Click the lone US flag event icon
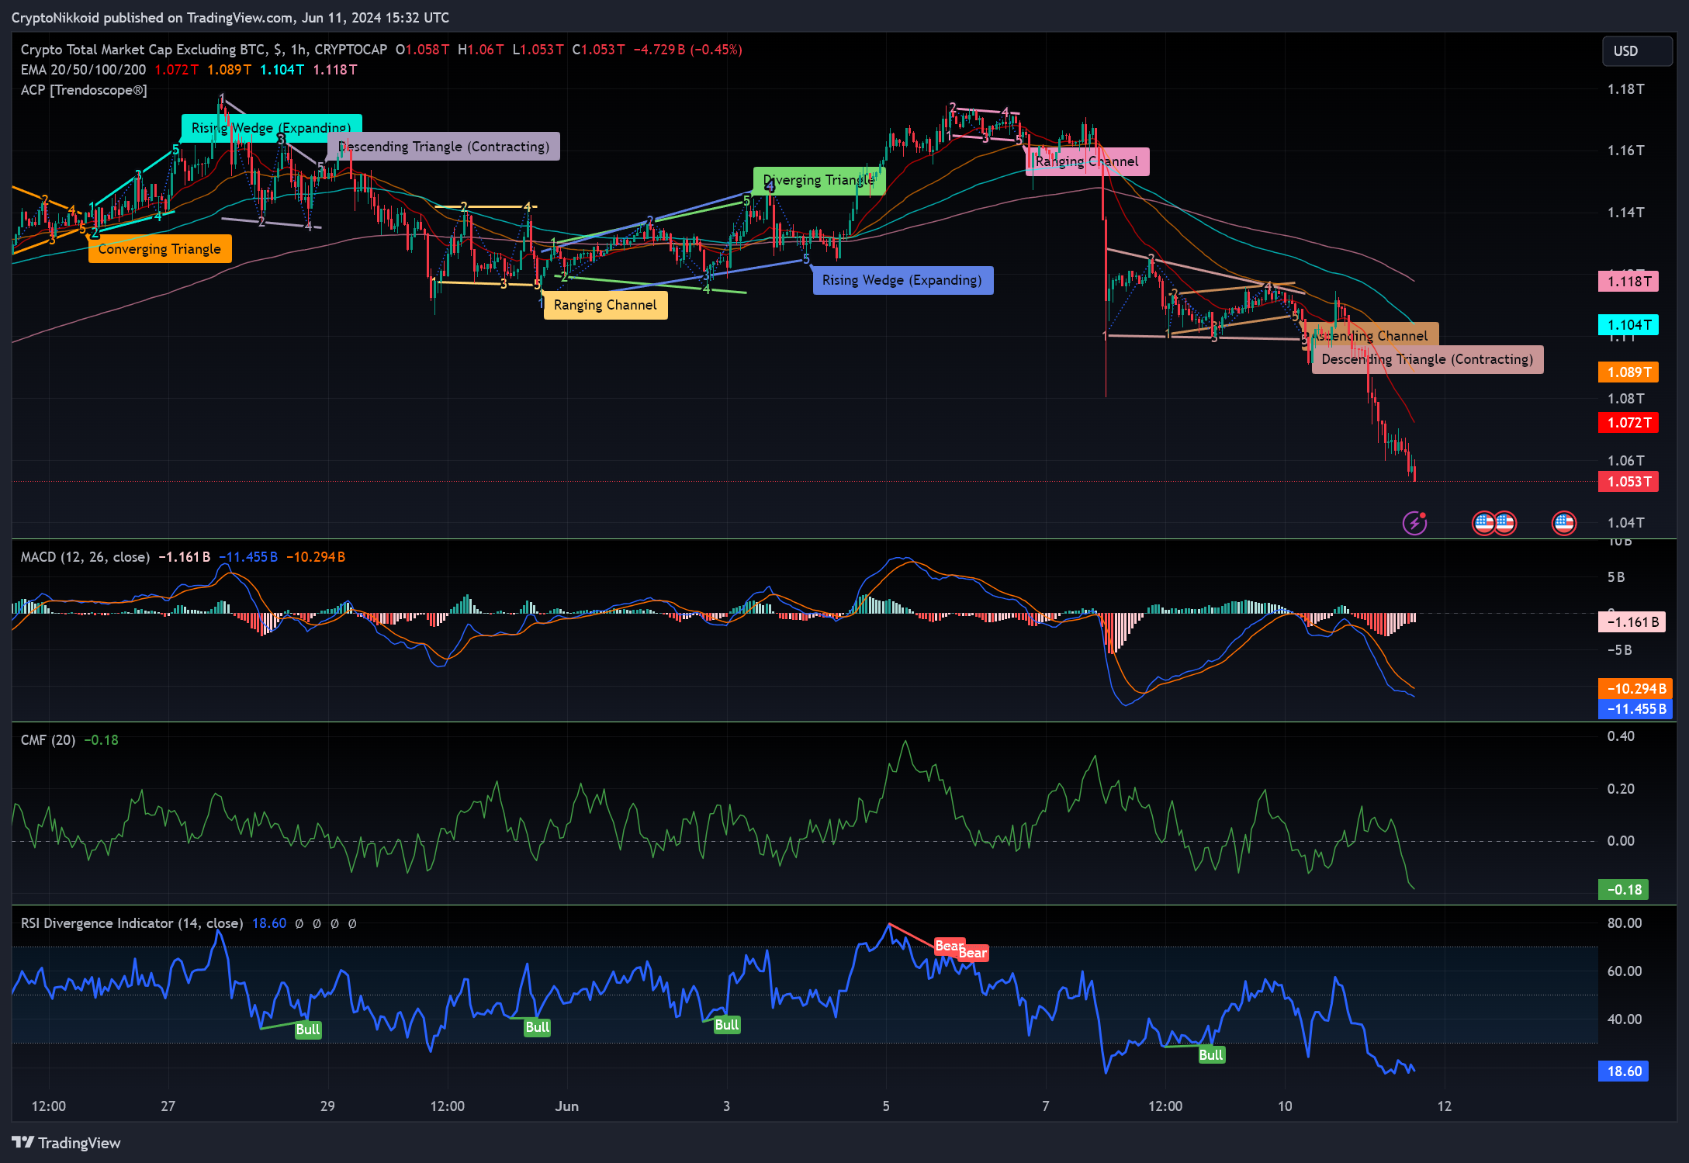Screen dimensions: 1689x1163 pyautogui.click(x=1563, y=524)
